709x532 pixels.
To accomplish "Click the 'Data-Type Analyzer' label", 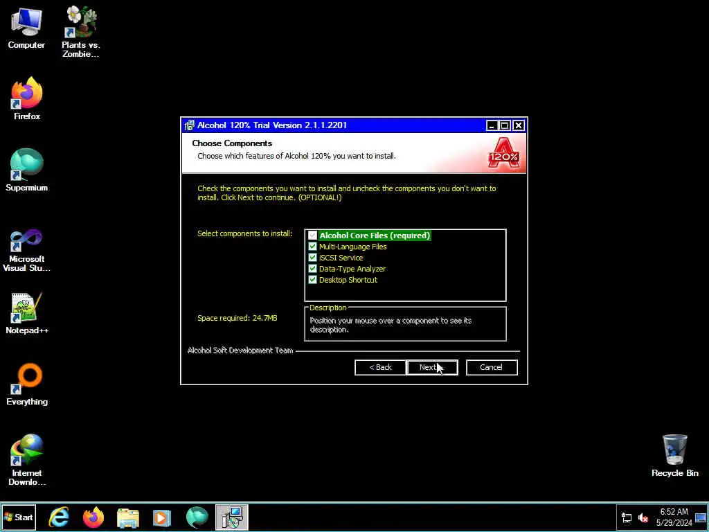I will pos(352,269).
